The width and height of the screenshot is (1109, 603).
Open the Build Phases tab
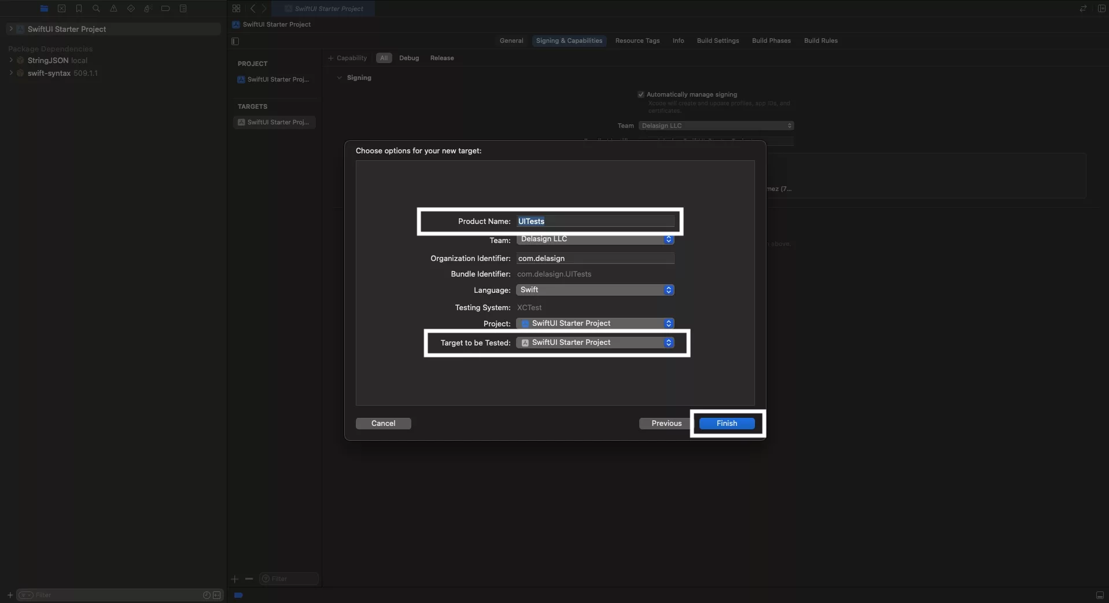point(771,41)
